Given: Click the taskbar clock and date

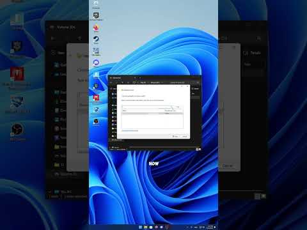Looking at the screenshot, I should click(x=210, y=227).
